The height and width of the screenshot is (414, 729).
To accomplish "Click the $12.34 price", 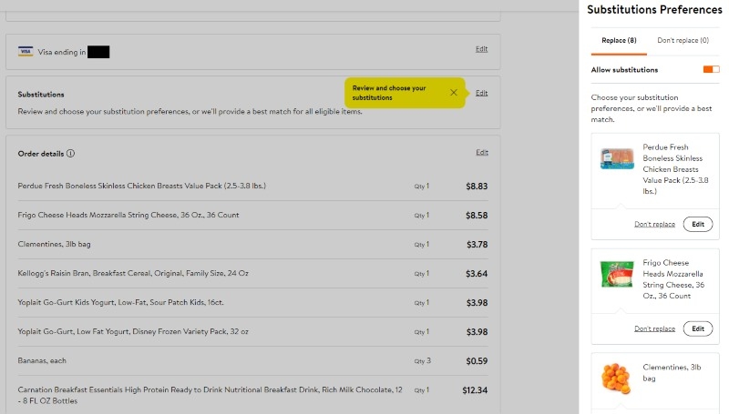I will (x=475, y=390).
